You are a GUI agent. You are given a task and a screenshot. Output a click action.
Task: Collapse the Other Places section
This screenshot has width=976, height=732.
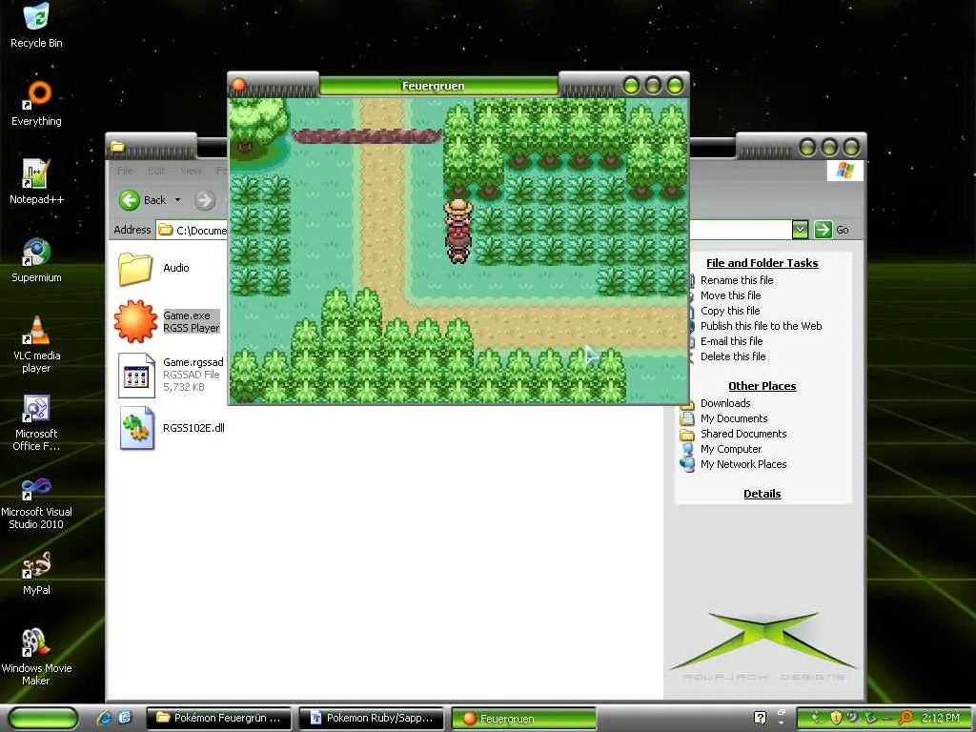(762, 386)
